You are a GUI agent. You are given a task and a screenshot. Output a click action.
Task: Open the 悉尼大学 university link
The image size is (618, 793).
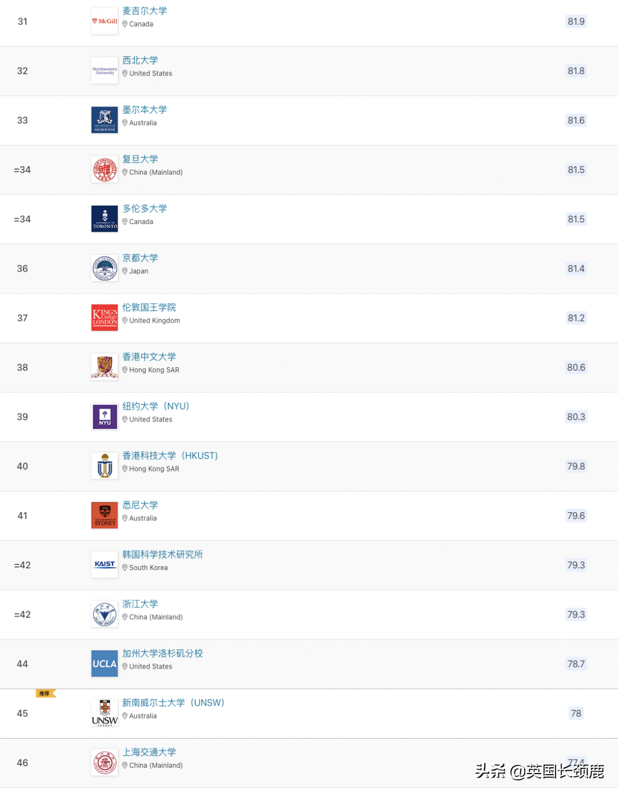click(140, 505)
